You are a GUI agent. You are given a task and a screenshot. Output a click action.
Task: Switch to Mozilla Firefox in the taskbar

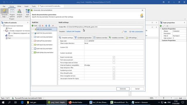(x=77, y=102)
